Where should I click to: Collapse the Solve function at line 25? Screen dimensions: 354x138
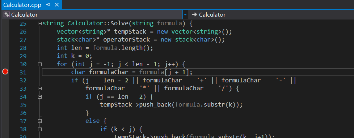tap(40, 23)
